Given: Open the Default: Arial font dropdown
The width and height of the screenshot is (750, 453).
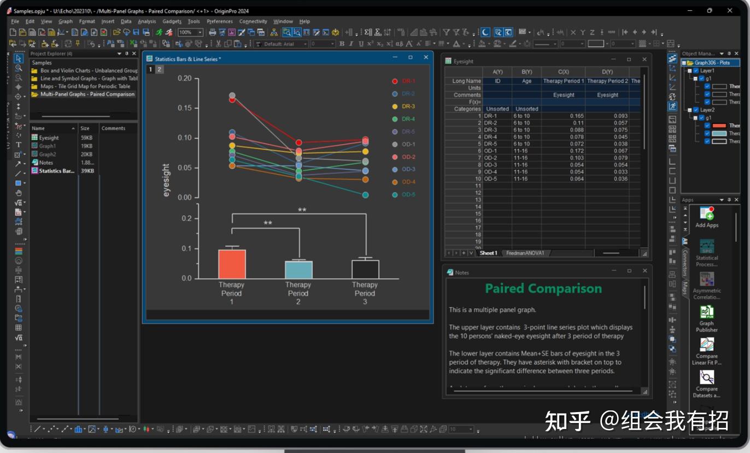Looking at the screenshot, I should pos(304,44).
